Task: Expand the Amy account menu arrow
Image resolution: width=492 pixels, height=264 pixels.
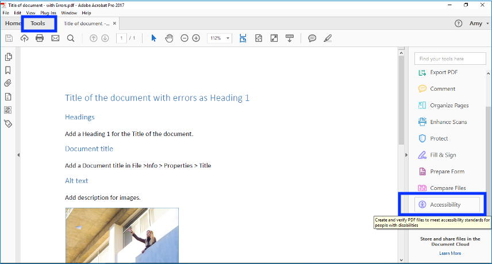Action: click(x=487, y=24)
